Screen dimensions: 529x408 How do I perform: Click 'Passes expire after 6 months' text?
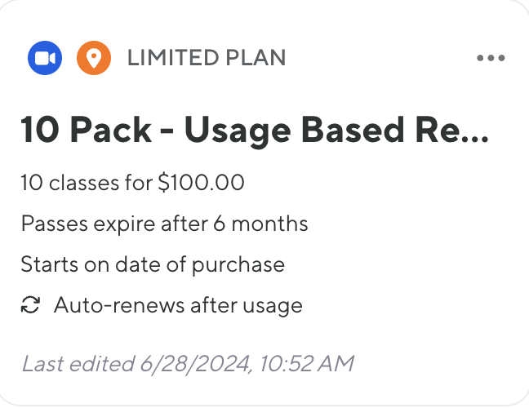click(165, 224)
